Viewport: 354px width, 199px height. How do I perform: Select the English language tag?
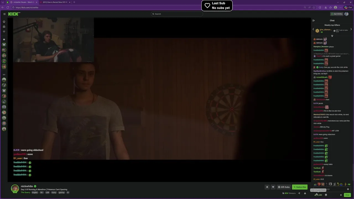(x=35, y=192)
